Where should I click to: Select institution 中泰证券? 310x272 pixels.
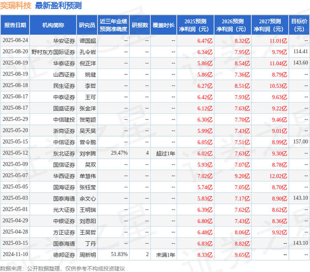pyautogui.click(x=64, y=97)
